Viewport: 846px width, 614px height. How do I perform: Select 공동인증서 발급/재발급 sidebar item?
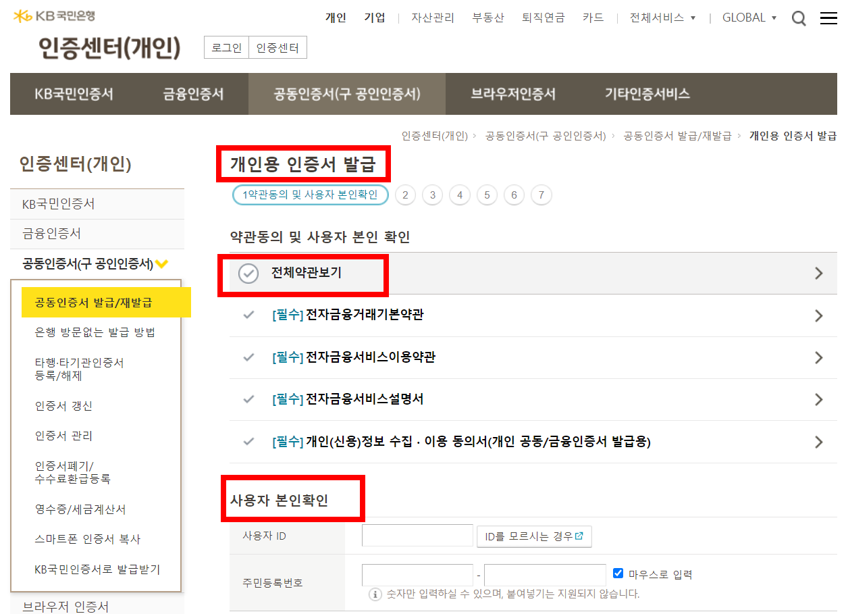[x=106, y=302]
